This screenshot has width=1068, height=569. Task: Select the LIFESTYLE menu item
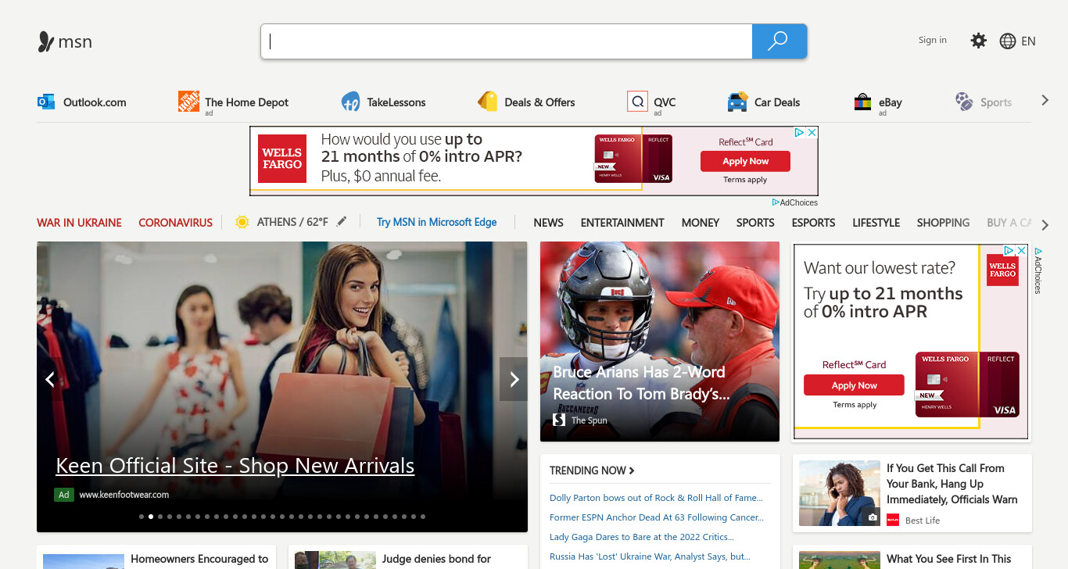point(876,223)
